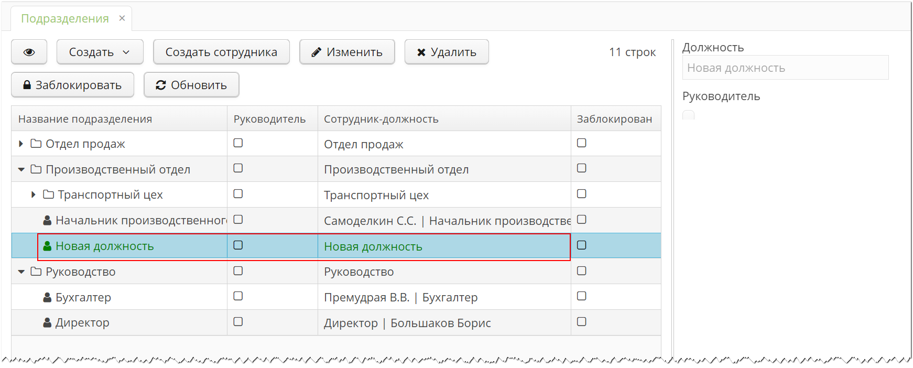This screenshot has width=913, height=368.
Task: Toggle the Руководитель checkbox in the right panel
Action: [x=688, y=115]
